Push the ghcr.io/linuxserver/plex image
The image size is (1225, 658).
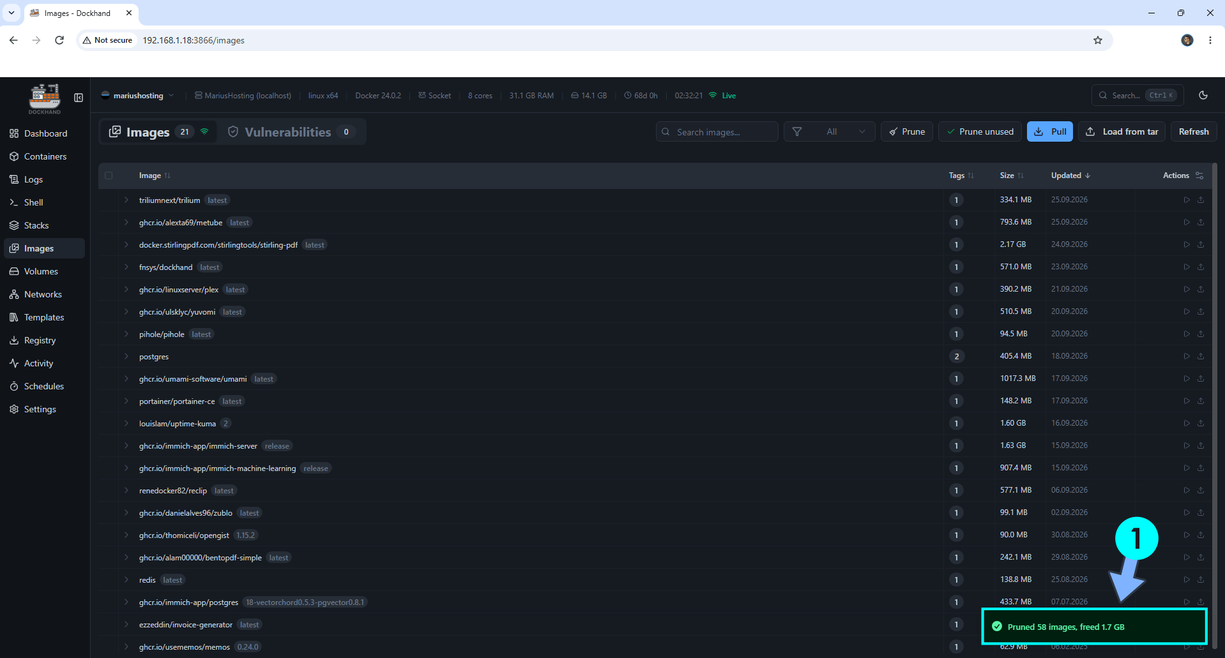click(1201, 289)
